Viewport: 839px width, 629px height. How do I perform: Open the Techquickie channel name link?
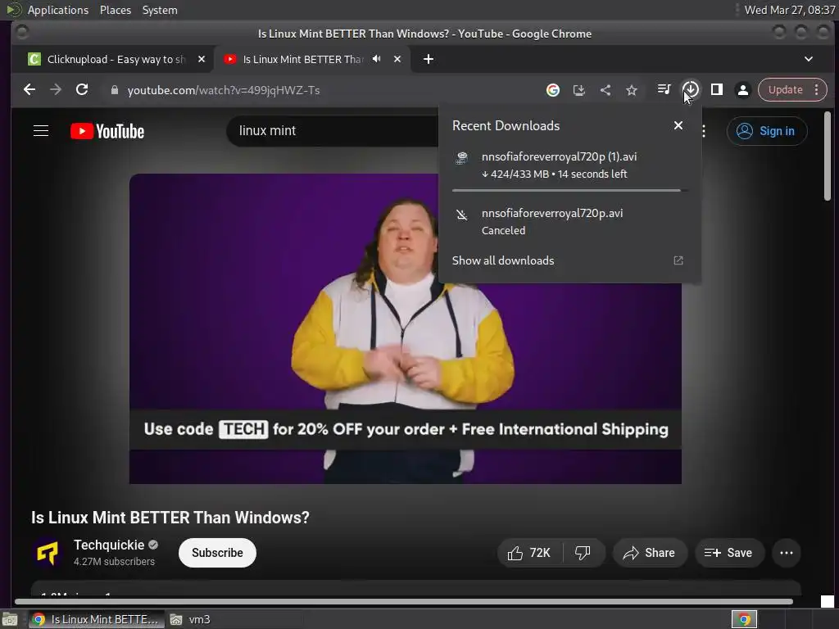click(x=109, y=545)
